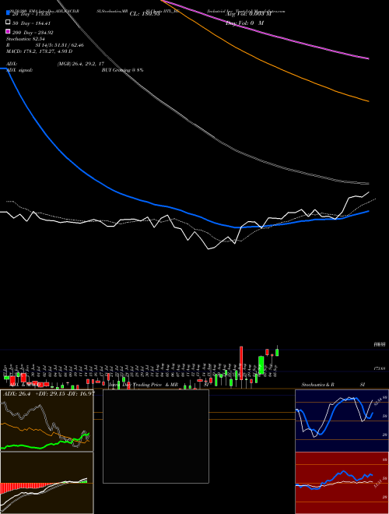This screenshot has height=514, width=389.
Task: Click the blue 20 Day legend swatch
Action: pos(8,13)
